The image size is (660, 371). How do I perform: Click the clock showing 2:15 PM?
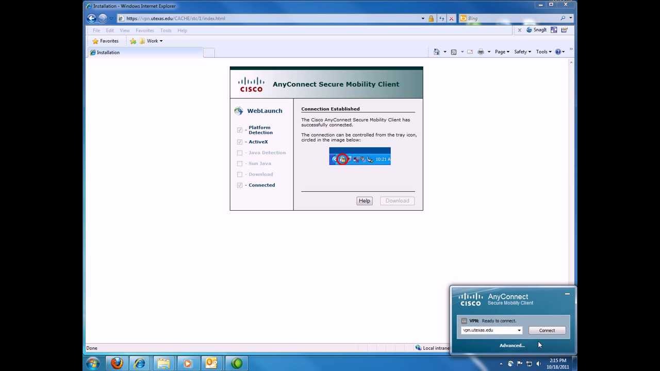558,361
